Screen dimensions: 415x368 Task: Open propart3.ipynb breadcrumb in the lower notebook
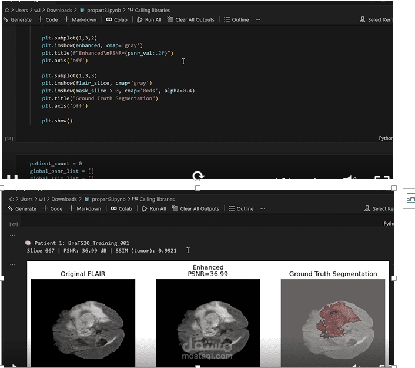(x=105, y=199)
